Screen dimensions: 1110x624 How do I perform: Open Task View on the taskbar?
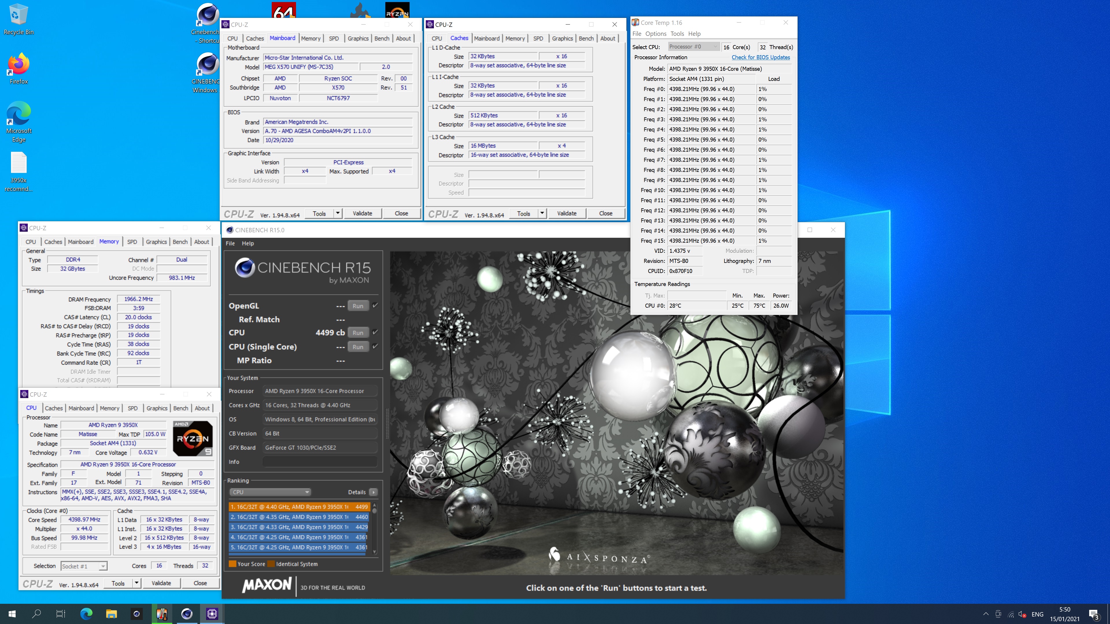tap(61, 614)
